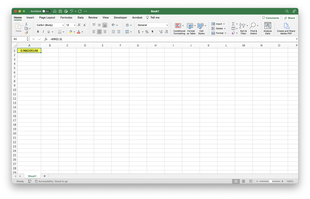310x199 pixels.
Task: Click the Percent Style icon
Action: click(147, 32)
